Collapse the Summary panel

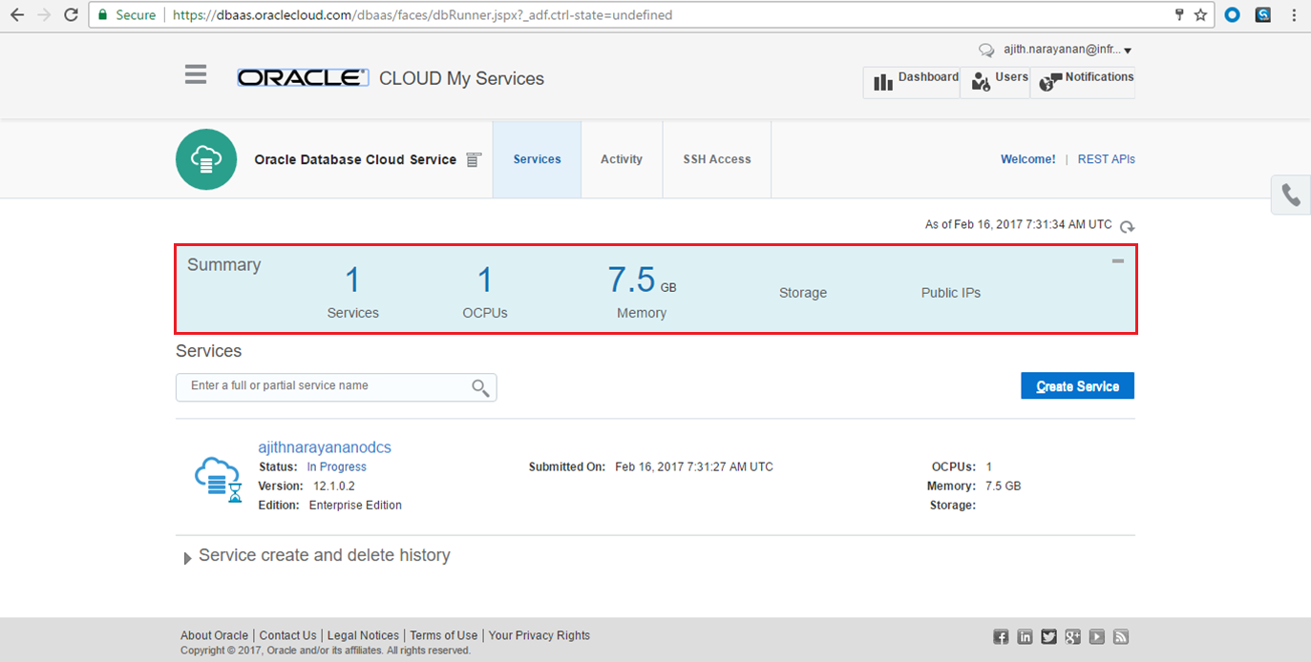pyautogui.click(x=1118, y=260)
